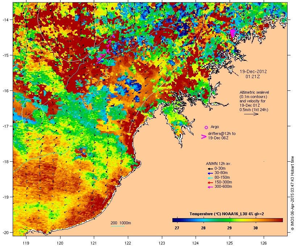Click the Argo legend label
Image resolution: width=297 pixels, height=246 pixels.
215,127
